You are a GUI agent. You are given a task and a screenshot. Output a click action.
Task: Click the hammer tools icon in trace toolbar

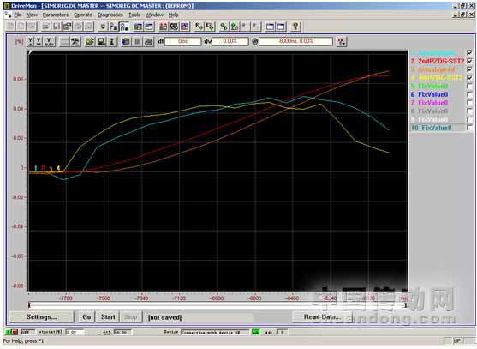[75, 41]
